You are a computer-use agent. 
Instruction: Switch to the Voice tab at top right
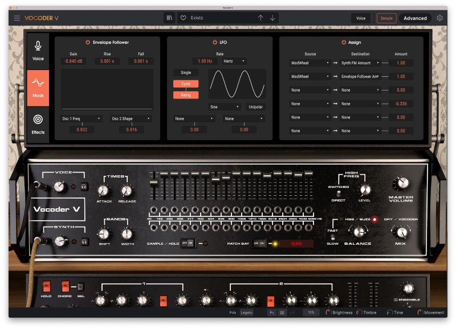pos(360,18)
